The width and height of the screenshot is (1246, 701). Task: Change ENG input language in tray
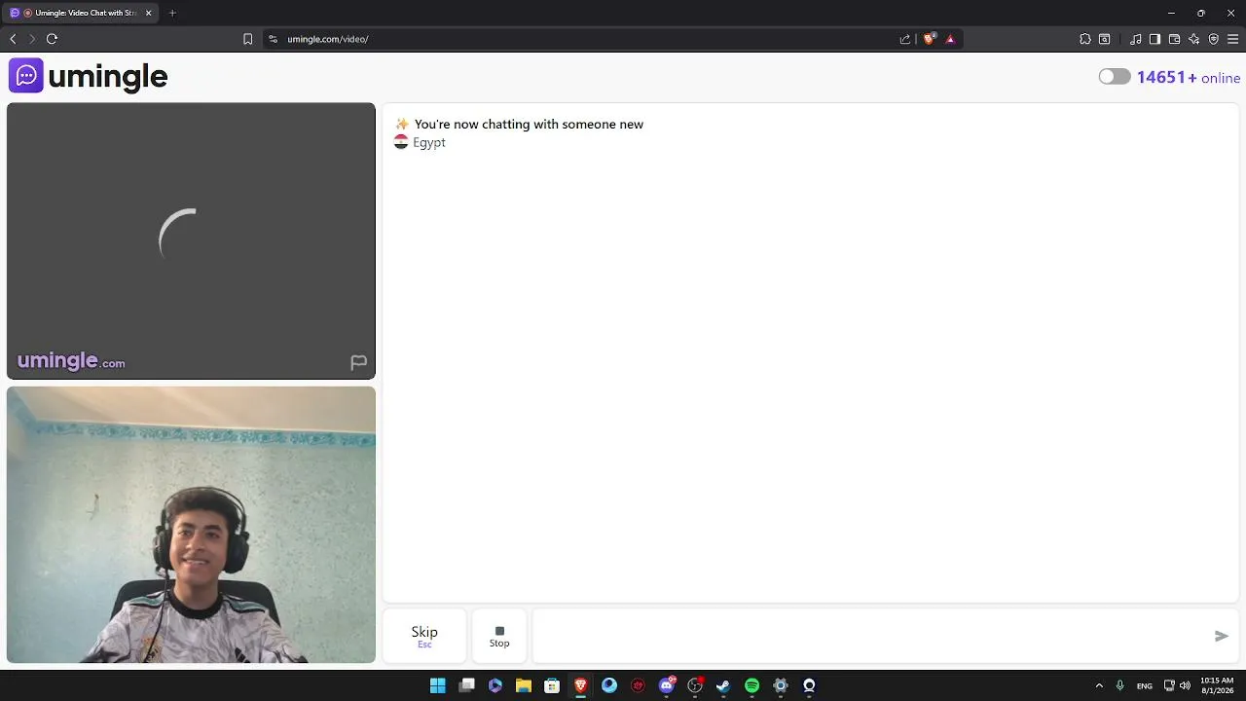tap(1145, 685)
